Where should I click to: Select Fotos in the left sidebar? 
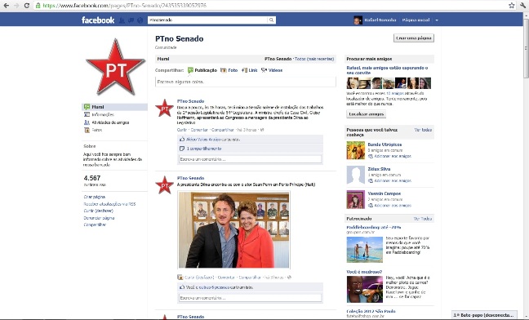click(93, 130)
